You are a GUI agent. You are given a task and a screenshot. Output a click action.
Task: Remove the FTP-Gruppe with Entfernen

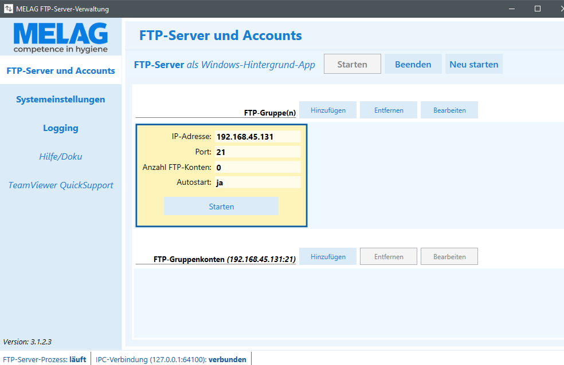pos(389,110)
